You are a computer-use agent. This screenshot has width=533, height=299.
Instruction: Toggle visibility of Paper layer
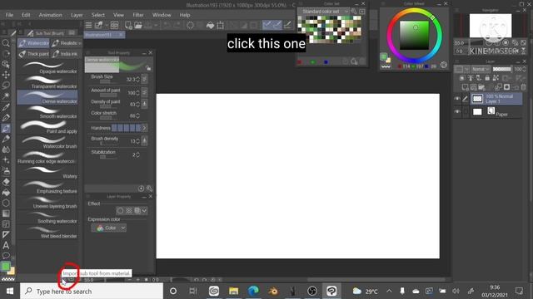pos(457,111)
